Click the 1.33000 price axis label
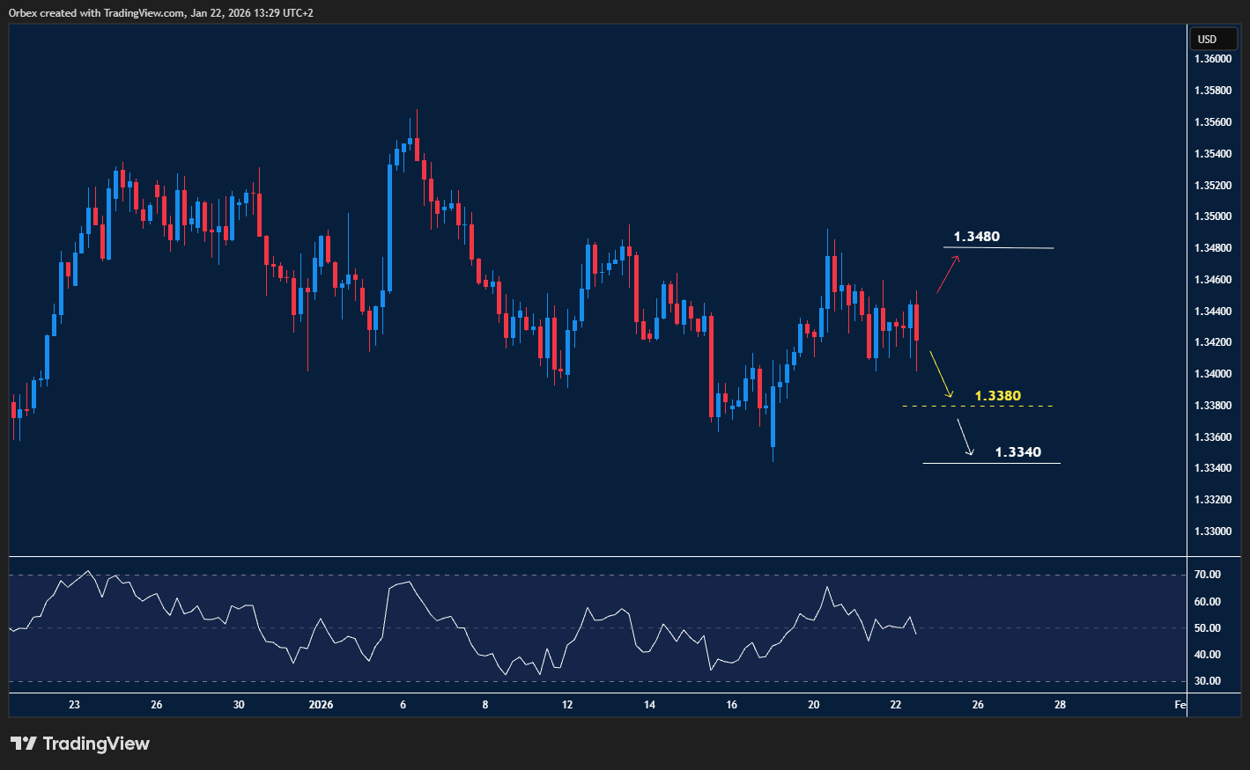The height and width of the screenshot is (770, 1250). pos(1213,532)
